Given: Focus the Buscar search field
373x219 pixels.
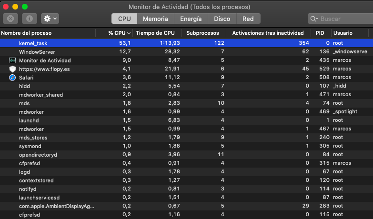Looking at the screenshot, I should (x=341, y=19).
